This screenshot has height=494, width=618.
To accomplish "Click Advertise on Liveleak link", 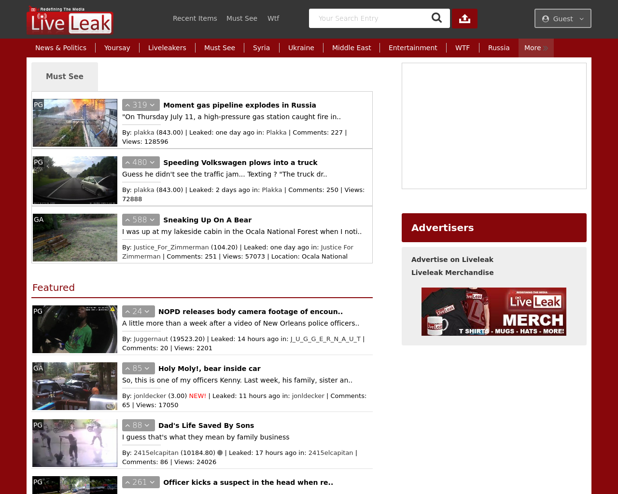I will tap(452, 260).
